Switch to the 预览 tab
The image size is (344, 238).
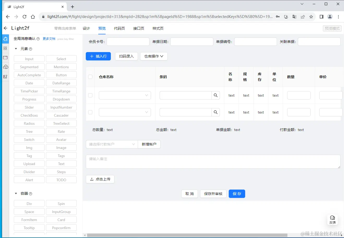tap(102, 28)
